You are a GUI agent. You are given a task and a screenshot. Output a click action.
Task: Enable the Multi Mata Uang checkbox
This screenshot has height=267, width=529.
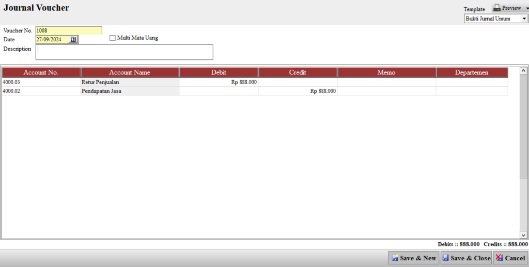tap(112, 38)
